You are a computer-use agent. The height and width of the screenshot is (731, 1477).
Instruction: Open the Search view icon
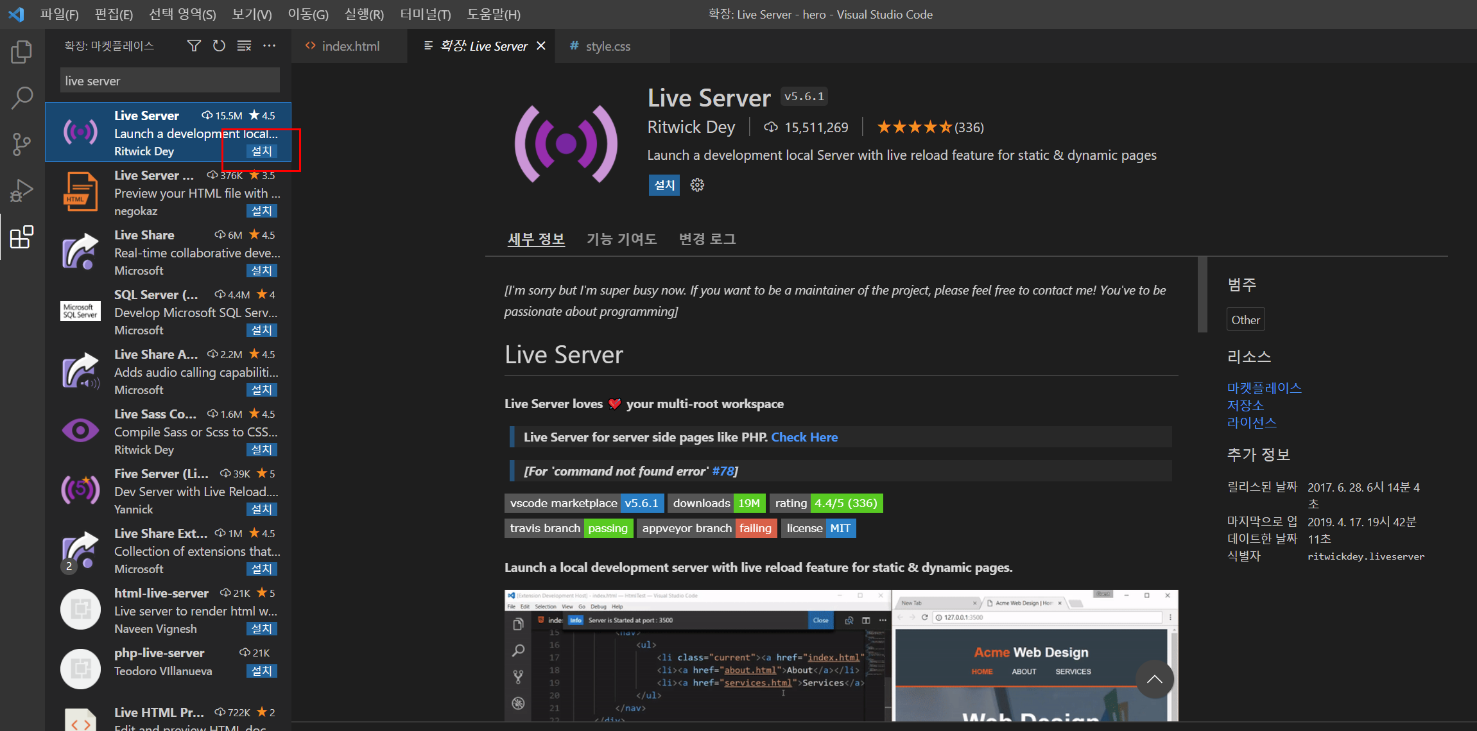tap(22, 98)
